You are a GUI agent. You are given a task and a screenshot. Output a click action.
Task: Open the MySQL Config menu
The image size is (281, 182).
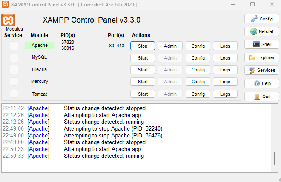198,58
